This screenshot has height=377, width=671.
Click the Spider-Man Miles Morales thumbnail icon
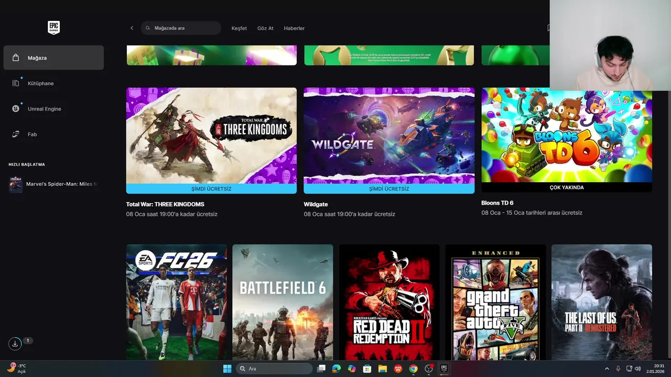(x=16, y=184)
